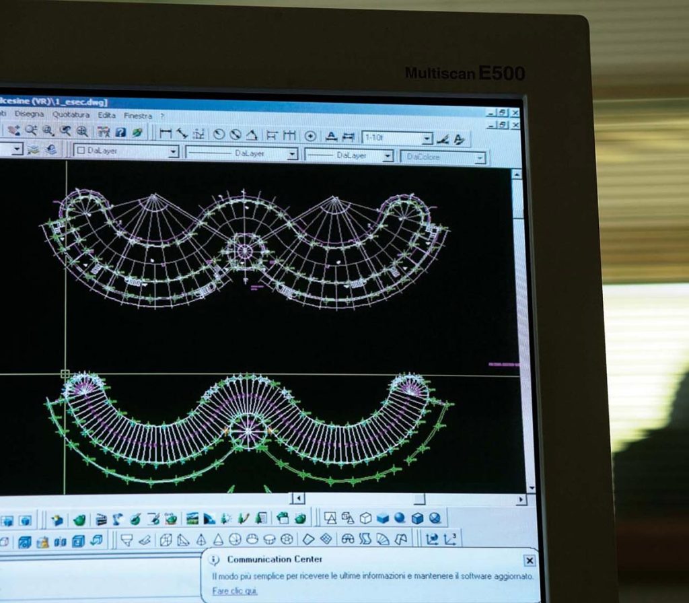Expand the 1-10f dimension style dropdown

coord(427,139)
